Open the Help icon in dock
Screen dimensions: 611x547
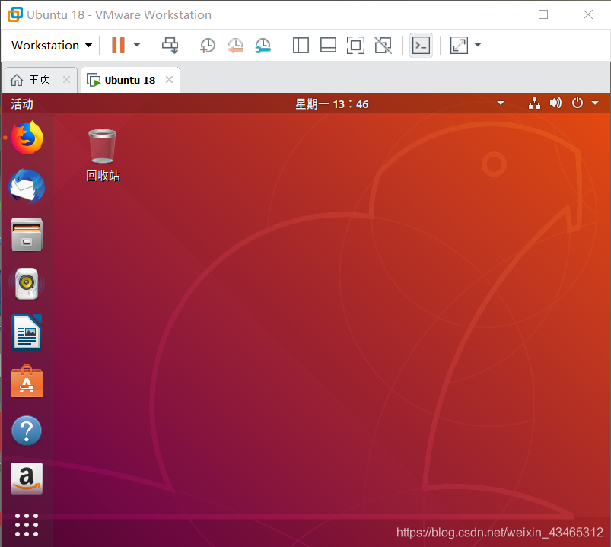pos(27,431)
